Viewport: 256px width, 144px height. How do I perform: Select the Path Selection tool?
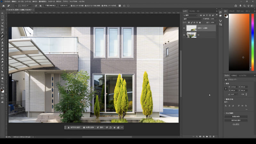[2, 72]
